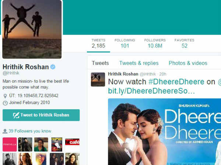Viewport: 221px width, 165px height.
Task: Click the person icon beside Followers you know
Action: (5, 131)
